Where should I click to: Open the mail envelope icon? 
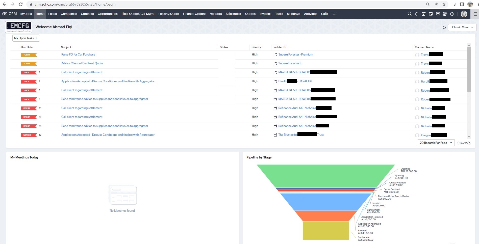(x=438, y=14)
